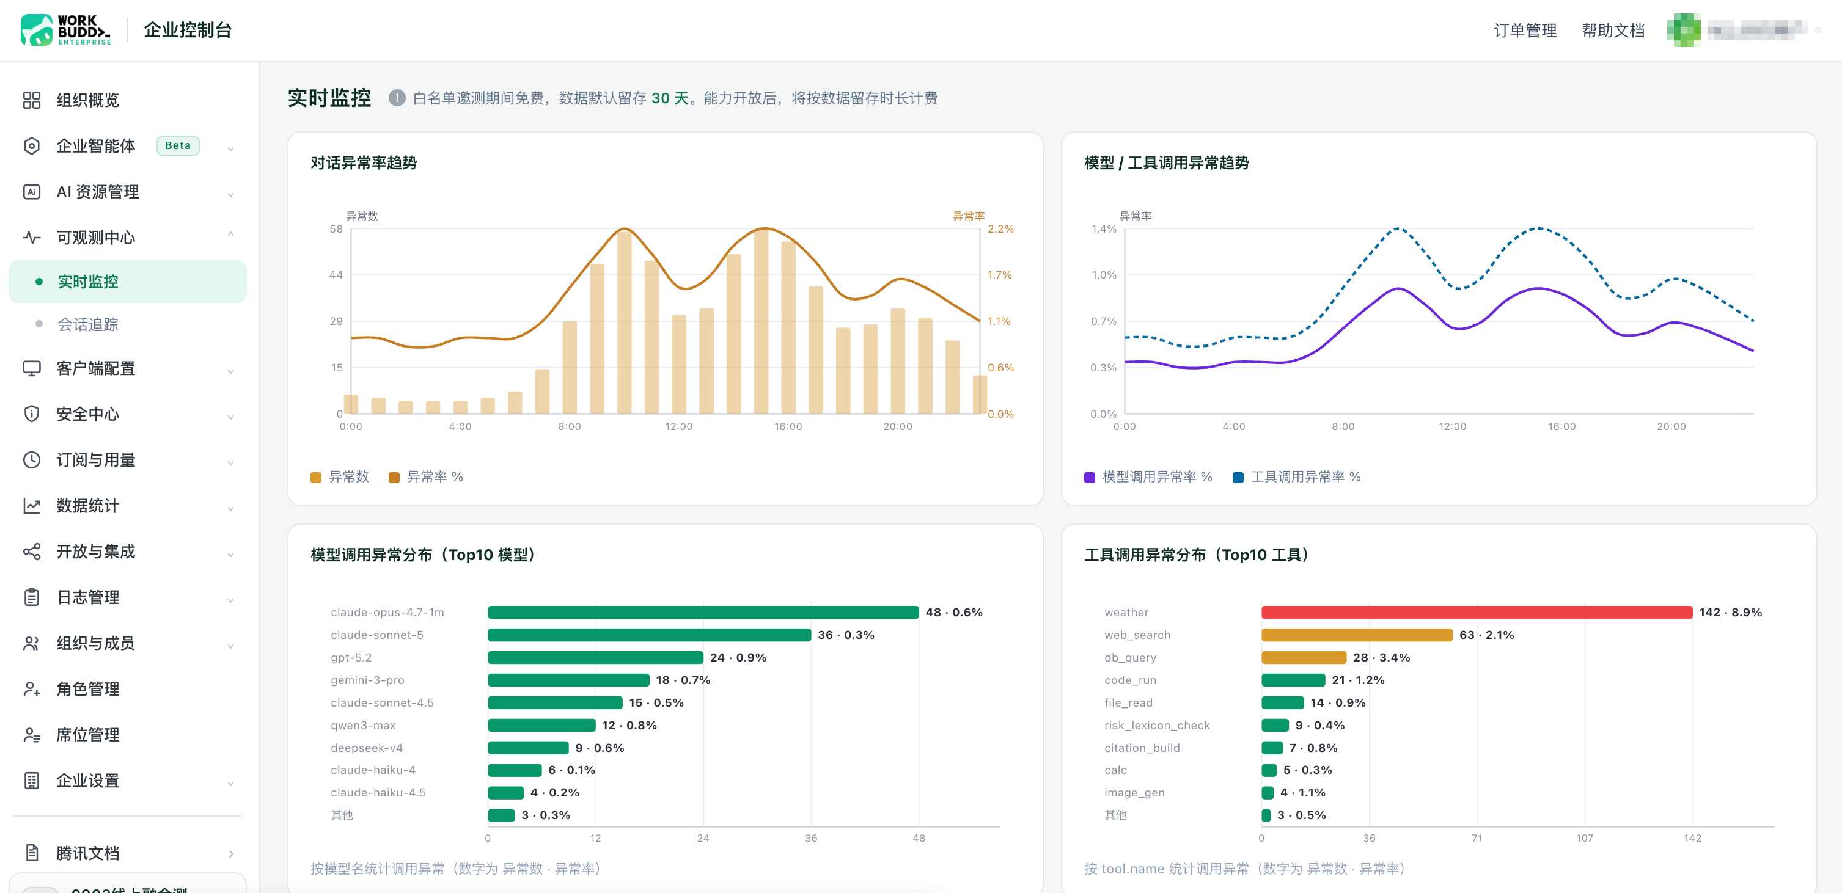Toggle 异常数 legend in 对话异常率趋势
This screenshot has height=893, width=1842.
click(x=340, y=476)
